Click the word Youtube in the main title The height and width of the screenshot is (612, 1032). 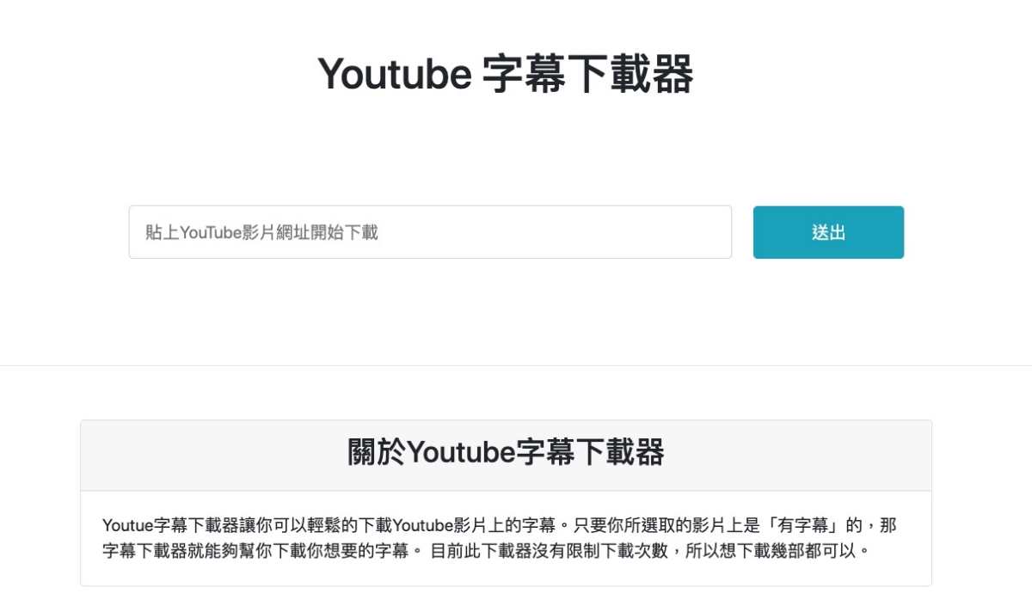click(395, 75)
